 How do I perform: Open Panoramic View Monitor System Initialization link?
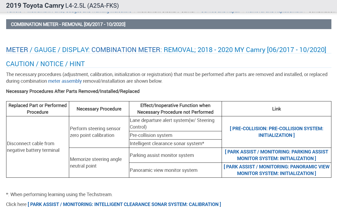pos(276,170)
